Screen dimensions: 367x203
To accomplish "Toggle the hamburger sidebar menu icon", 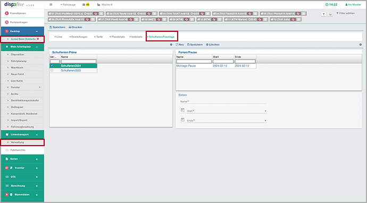I will click(x=51, y=4).
